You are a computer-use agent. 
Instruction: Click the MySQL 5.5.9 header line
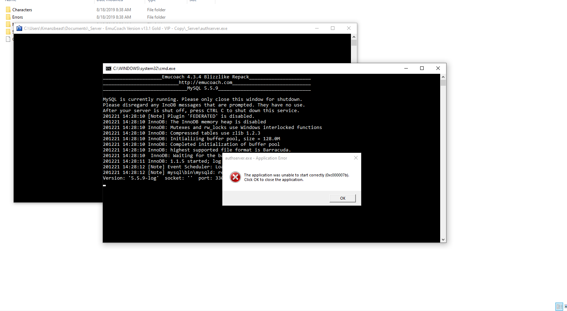(203, 88)
